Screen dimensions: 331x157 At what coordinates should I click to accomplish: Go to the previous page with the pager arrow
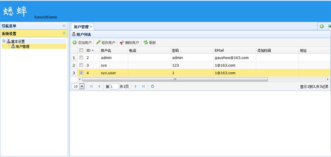pyautogui.click(x=99, y=86)
